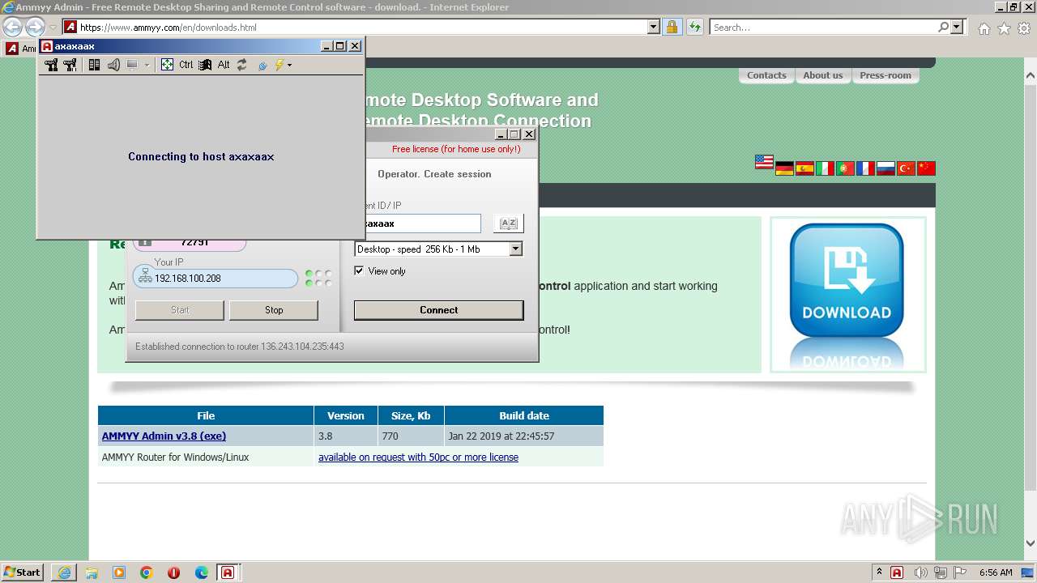Open the address bar history dropdown
1037x583 pixels.
pos(654,27)
